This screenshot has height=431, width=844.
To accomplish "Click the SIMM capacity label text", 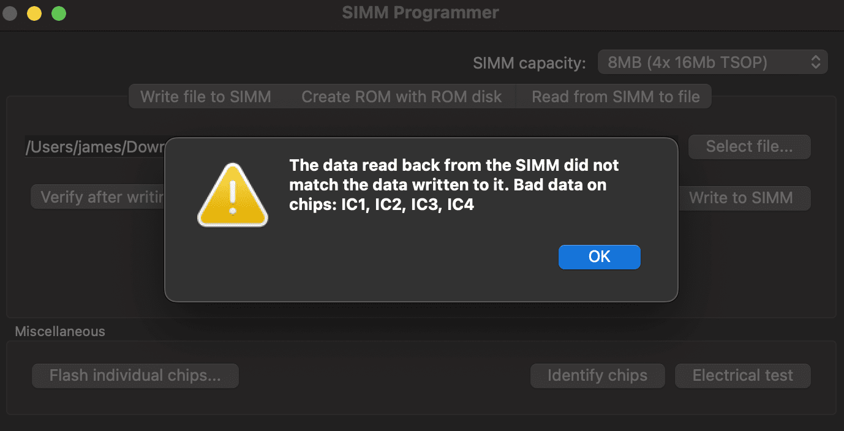I will tap(529, 62).
